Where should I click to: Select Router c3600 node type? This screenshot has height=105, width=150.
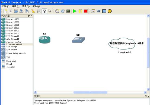[x=17, y=28]
